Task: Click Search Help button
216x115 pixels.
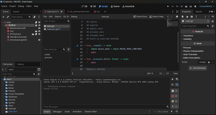Action: 156,17
